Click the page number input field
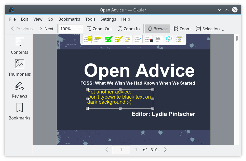This screenshot has height=161, width=246. (121, 150)
